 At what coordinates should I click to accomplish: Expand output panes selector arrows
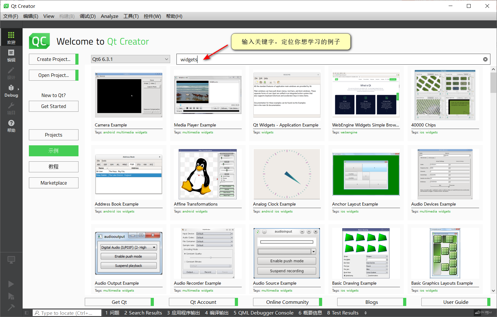[365, 313]
